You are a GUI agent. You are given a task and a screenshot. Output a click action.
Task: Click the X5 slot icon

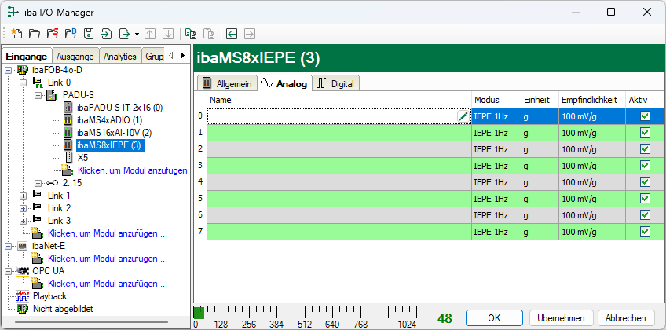click(69, 158)
